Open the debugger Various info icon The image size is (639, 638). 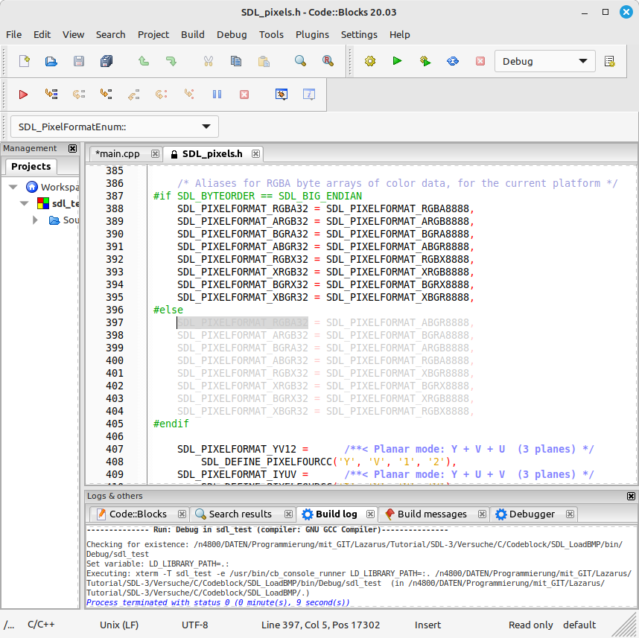tap(309, 95)
